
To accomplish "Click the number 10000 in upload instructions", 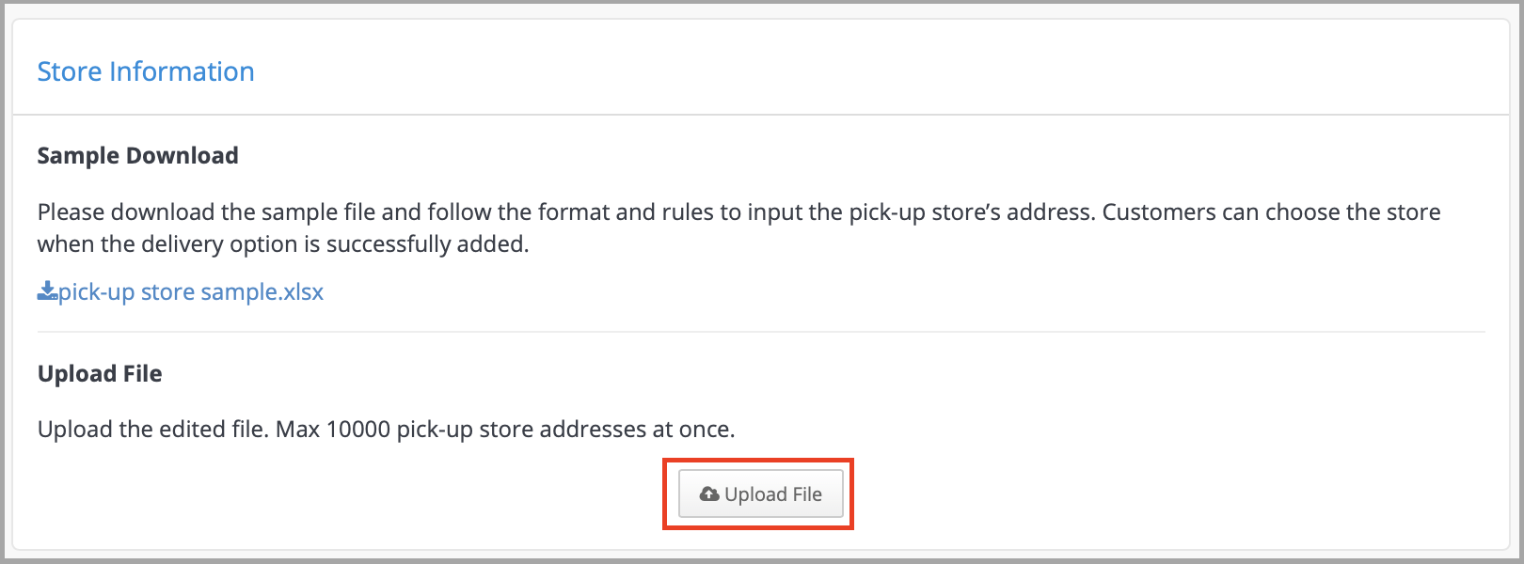I will pyautogui.click(x=358, y=430).
